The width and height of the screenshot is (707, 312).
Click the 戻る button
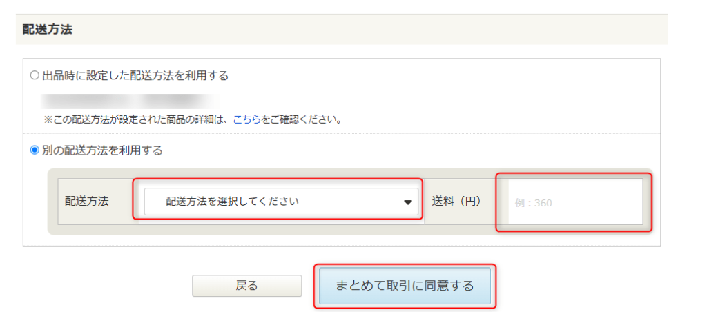[246, 286]
